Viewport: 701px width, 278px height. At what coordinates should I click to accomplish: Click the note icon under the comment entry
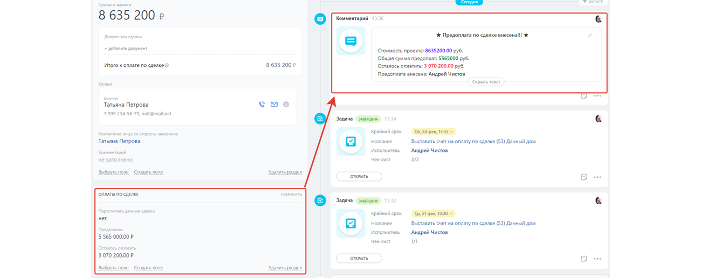point(584,96)
